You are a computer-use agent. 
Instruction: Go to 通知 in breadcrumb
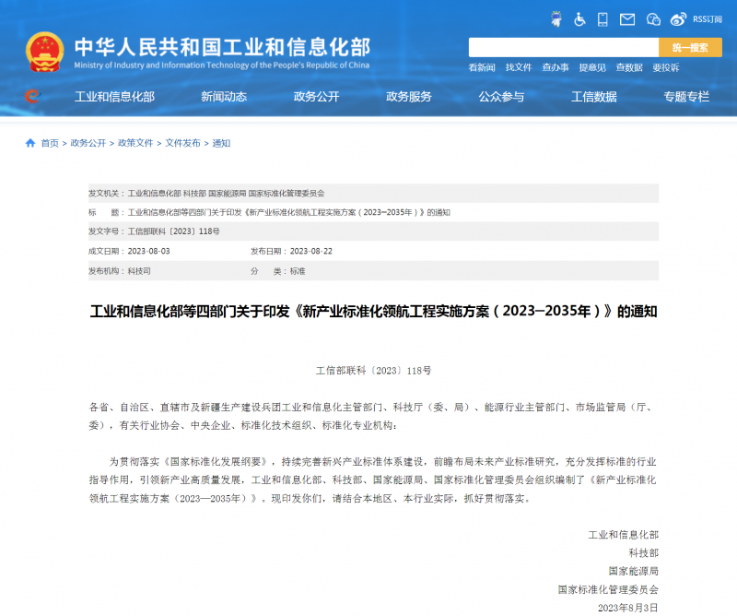point(221,143)
